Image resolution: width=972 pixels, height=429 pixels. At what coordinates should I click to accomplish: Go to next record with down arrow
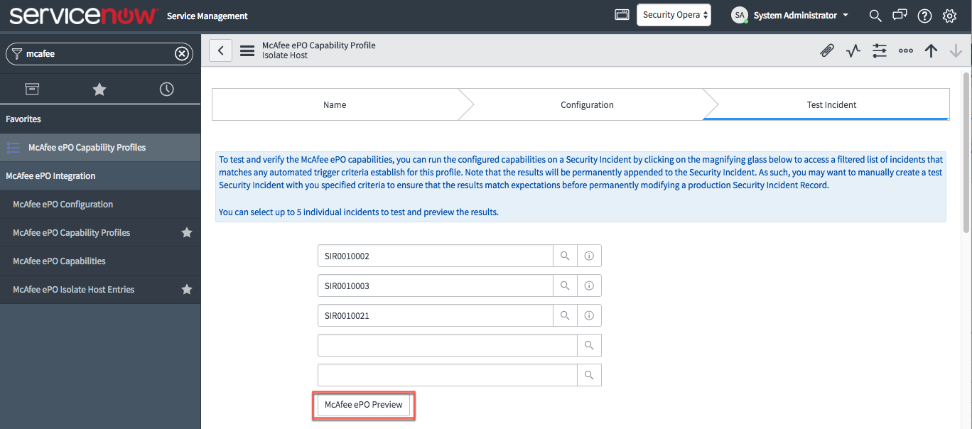coord(956,50)
